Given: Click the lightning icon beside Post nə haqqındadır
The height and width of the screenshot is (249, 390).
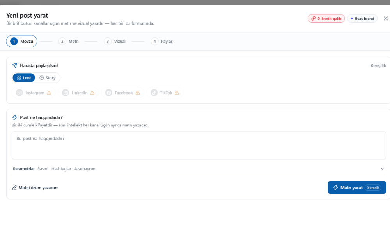Looking at the screenshot, I should [x=15, y=117].
